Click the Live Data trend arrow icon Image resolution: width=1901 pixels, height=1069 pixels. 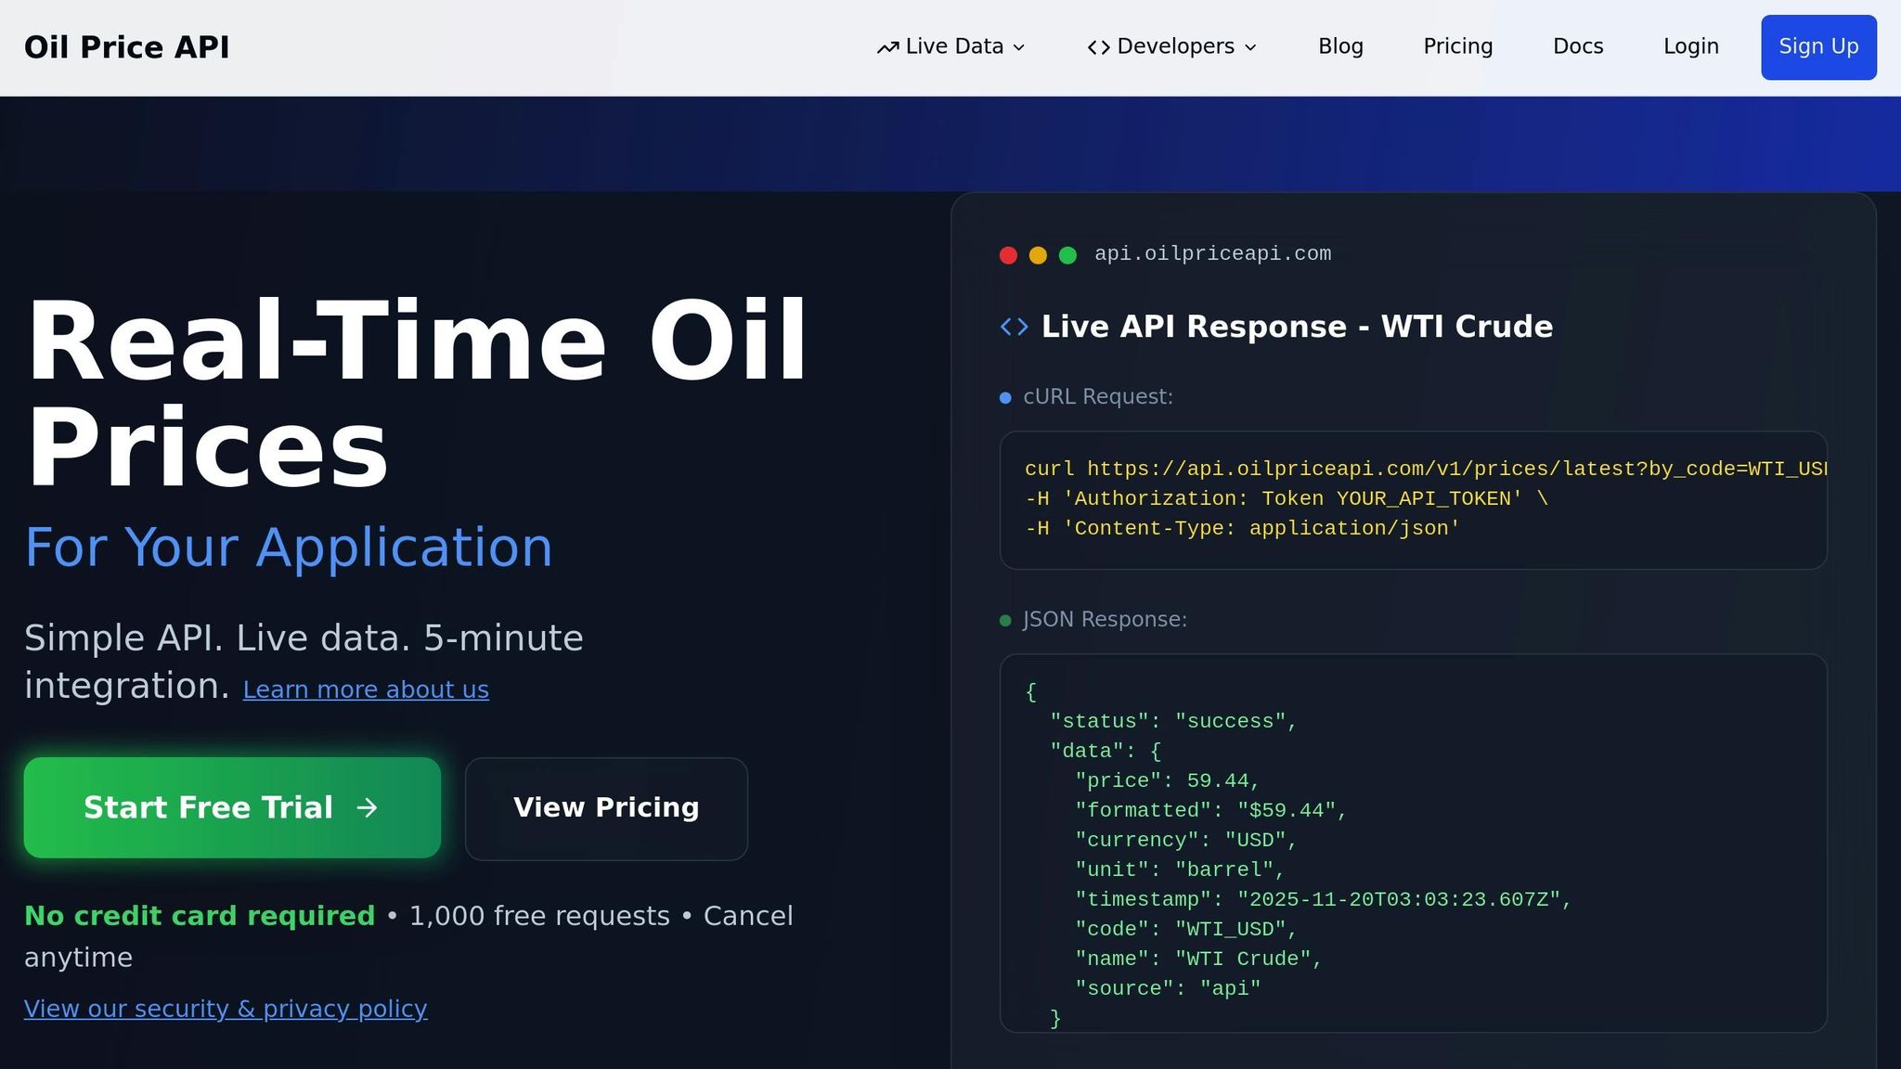point(888,47)
